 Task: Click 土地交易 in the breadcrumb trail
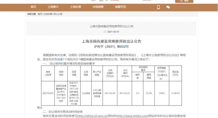point(48,14)
